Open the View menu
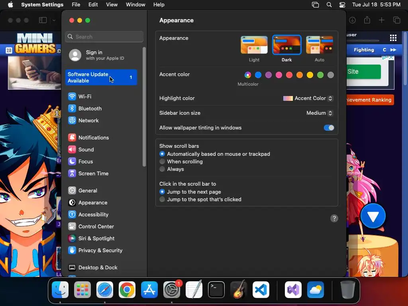Viewport: 408px width, 306px height. pyautogui.click(x=112, y=5)
